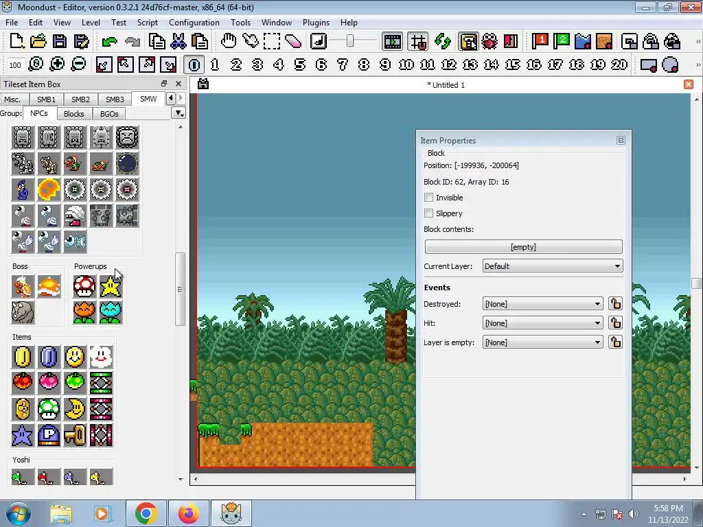The height and width of the screenshot is (527, 703).
Task: Switch to section 20
Action: [x=619, y=65]
